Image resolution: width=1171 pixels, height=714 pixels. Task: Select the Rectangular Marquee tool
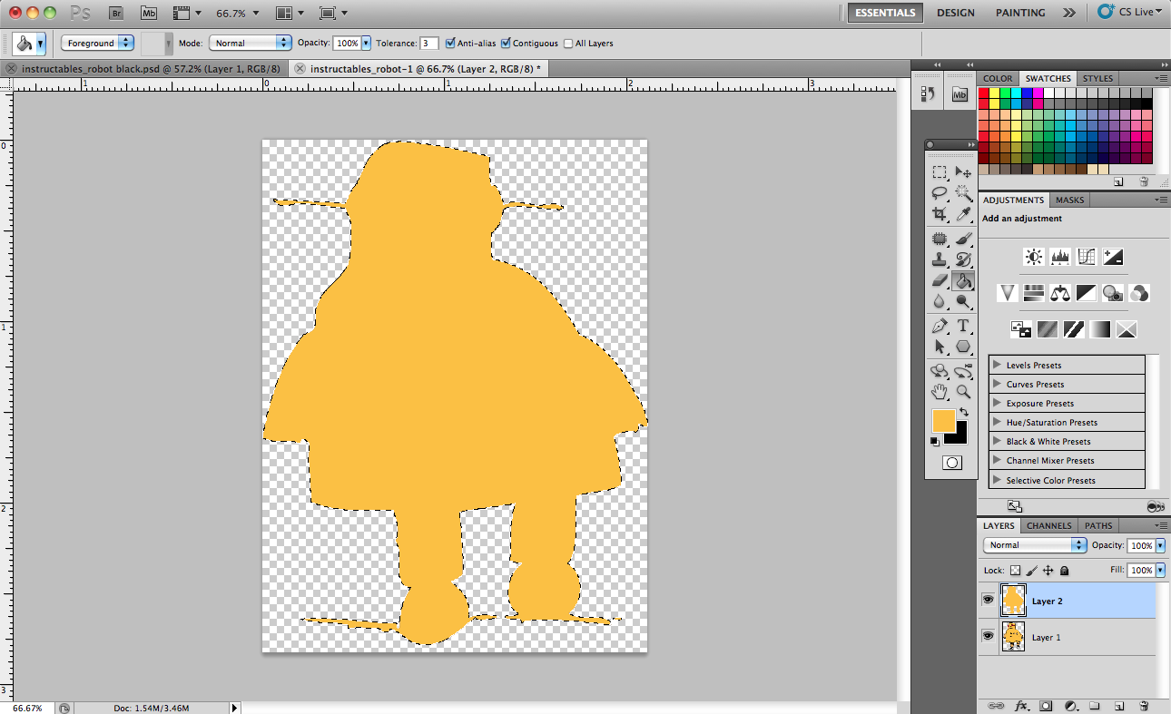tap(940, 171)
